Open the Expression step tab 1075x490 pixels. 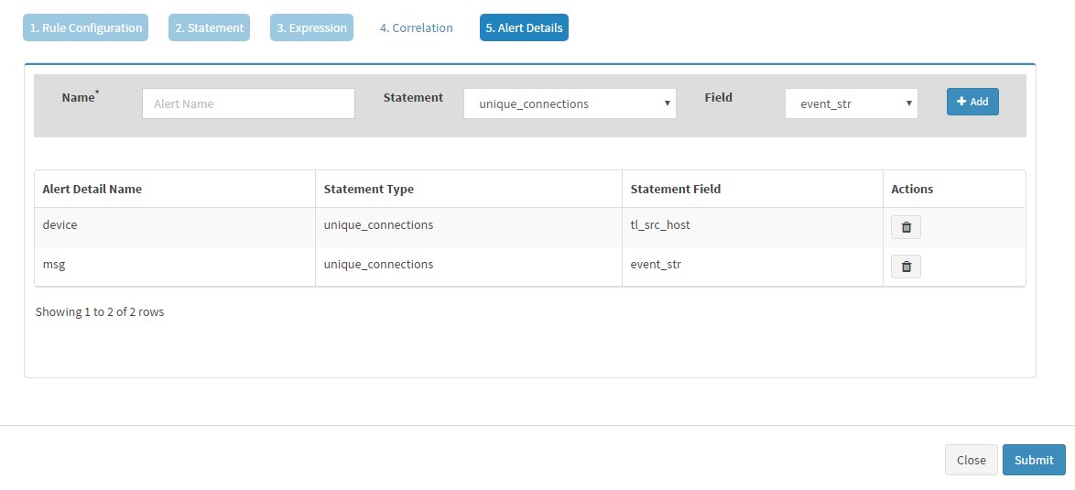click(x=311, y=28)
